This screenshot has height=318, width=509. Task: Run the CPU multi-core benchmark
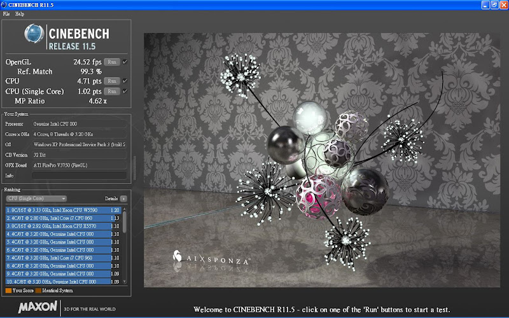(x=112, y=81)
